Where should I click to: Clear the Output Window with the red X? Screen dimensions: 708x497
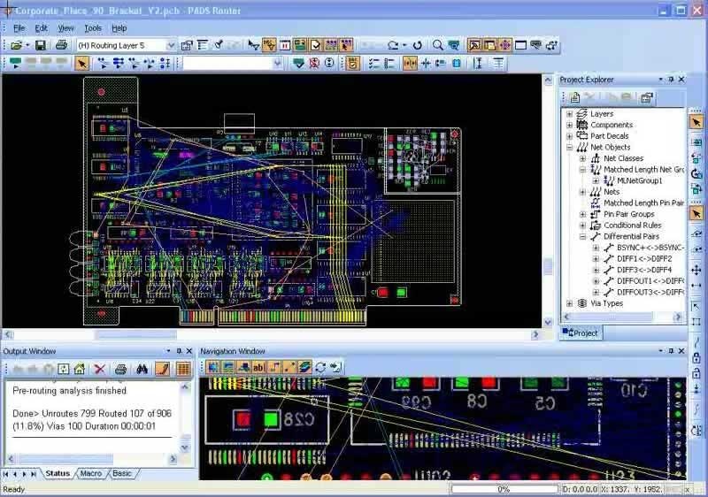99,370
